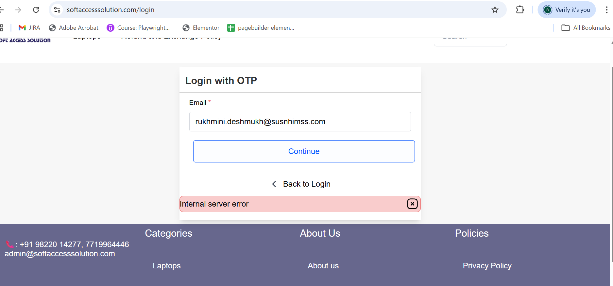
Task: Open Adobe Acrobat bookmark
Action: tap(74, 28)
